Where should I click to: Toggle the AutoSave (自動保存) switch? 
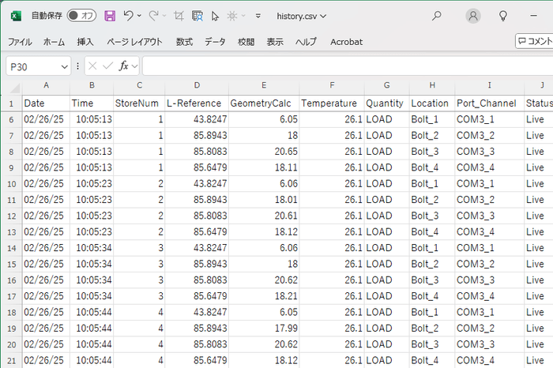pos(81,16)
